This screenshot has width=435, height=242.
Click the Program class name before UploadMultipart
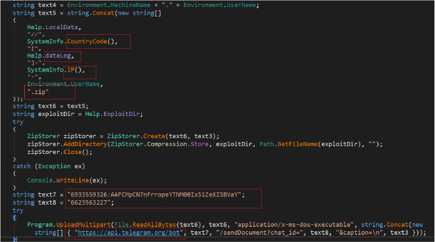(x=40, y=224)
